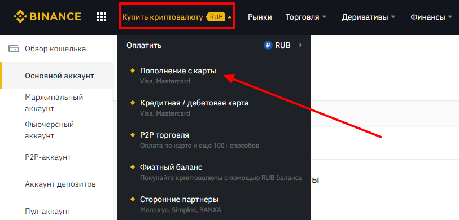Open the Рынки menu item
The image size is (459, 220).
260,17
